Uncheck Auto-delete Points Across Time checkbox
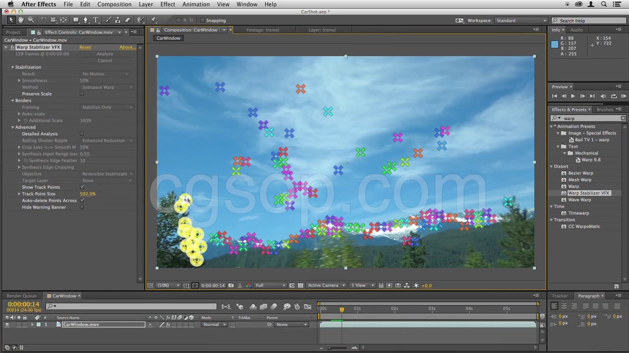Viewport: 629px width, 353px height. (82, 201)
